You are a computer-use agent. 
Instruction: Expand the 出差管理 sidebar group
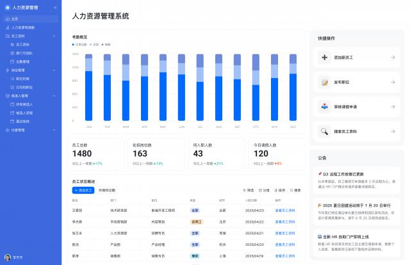point(56,130)
